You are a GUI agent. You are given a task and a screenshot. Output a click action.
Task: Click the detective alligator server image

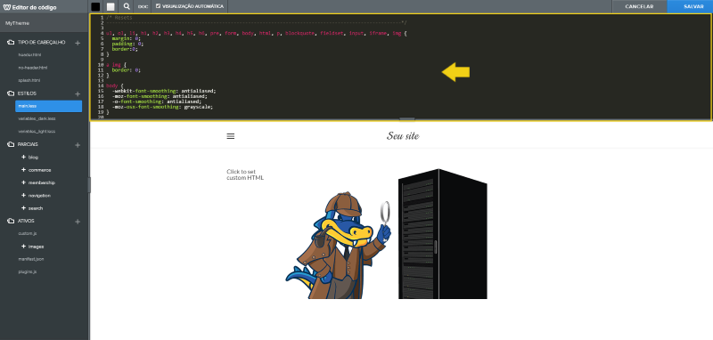pyautogui.click(x=387, y=234)
